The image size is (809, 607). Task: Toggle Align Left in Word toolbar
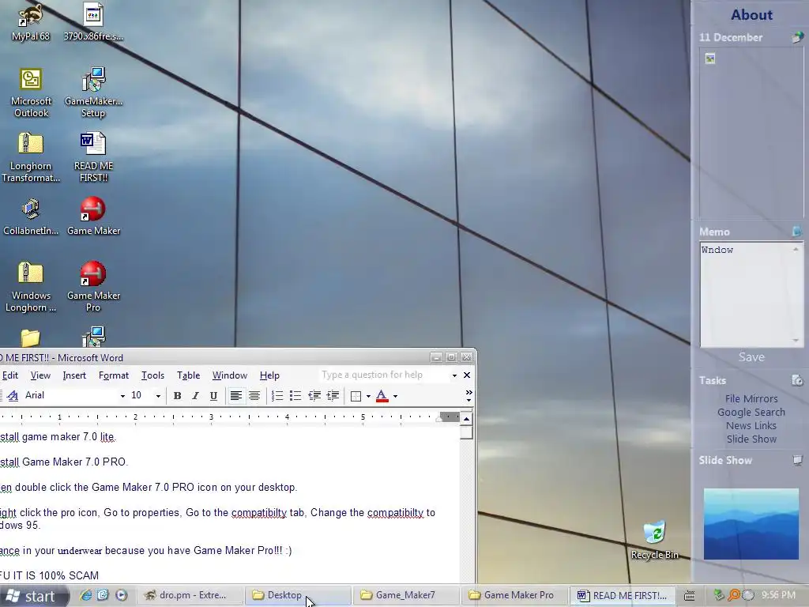(235, 396)
